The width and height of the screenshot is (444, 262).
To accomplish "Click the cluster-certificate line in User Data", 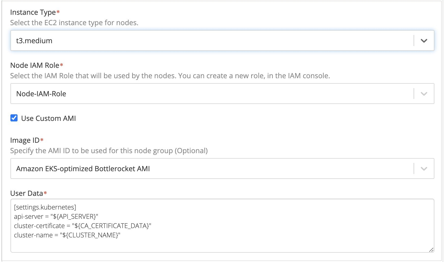I will [x=82, y=226].
